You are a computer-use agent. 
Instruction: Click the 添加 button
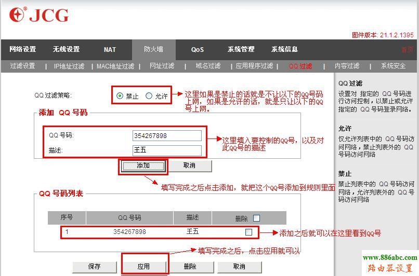(x=143, y=166)
